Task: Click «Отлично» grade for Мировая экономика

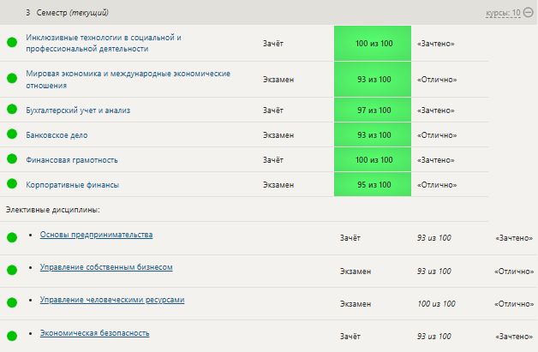Action: pos(437,80)
